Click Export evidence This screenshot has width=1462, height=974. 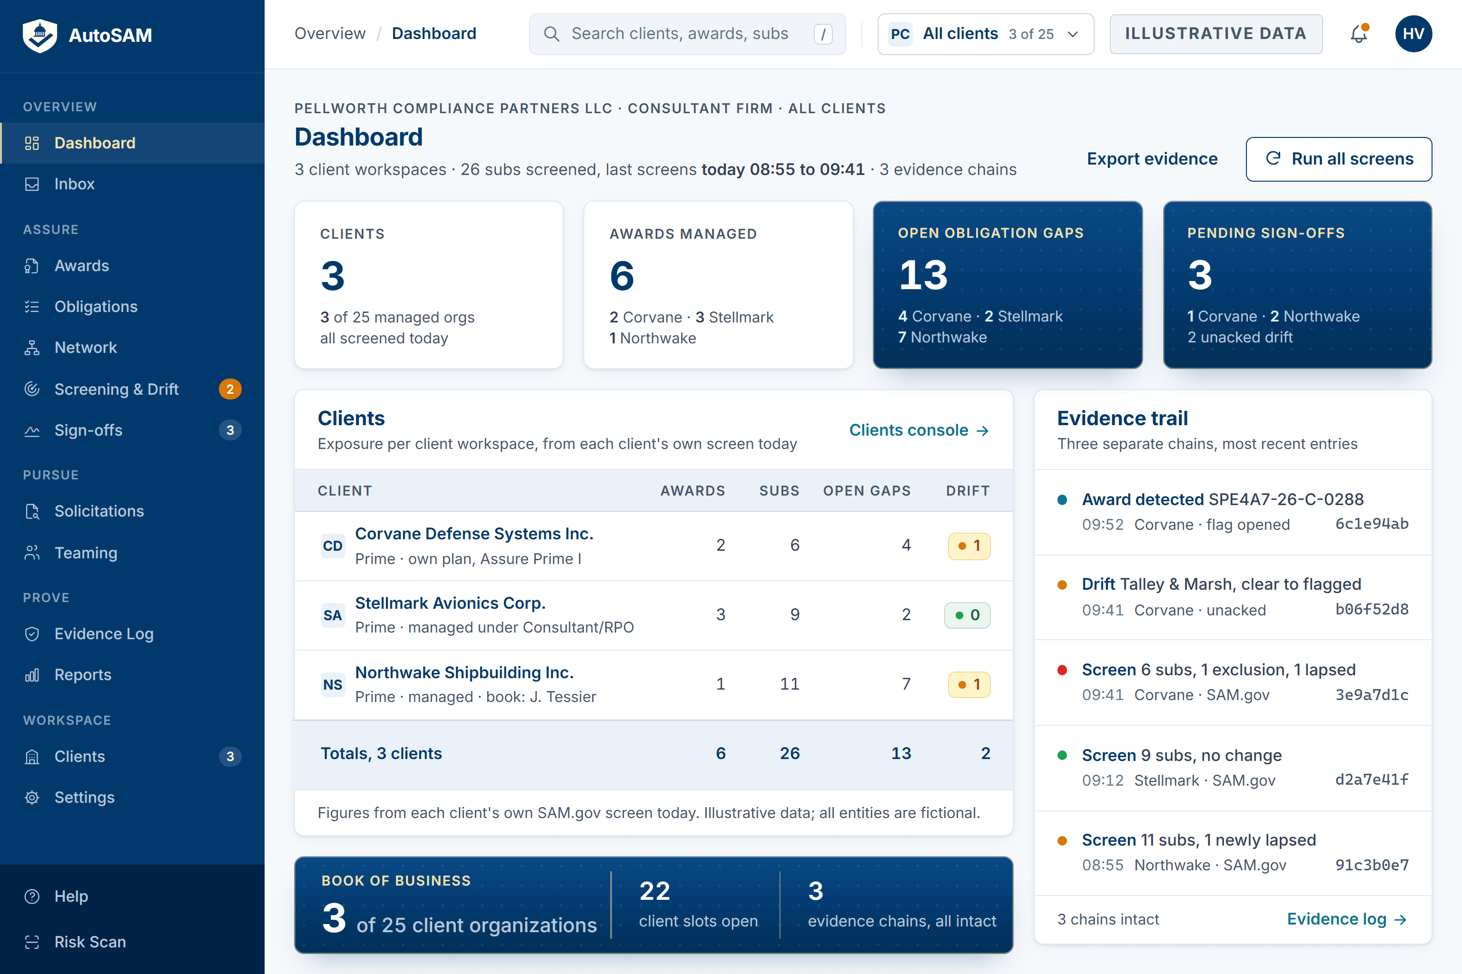[1152, 158]
